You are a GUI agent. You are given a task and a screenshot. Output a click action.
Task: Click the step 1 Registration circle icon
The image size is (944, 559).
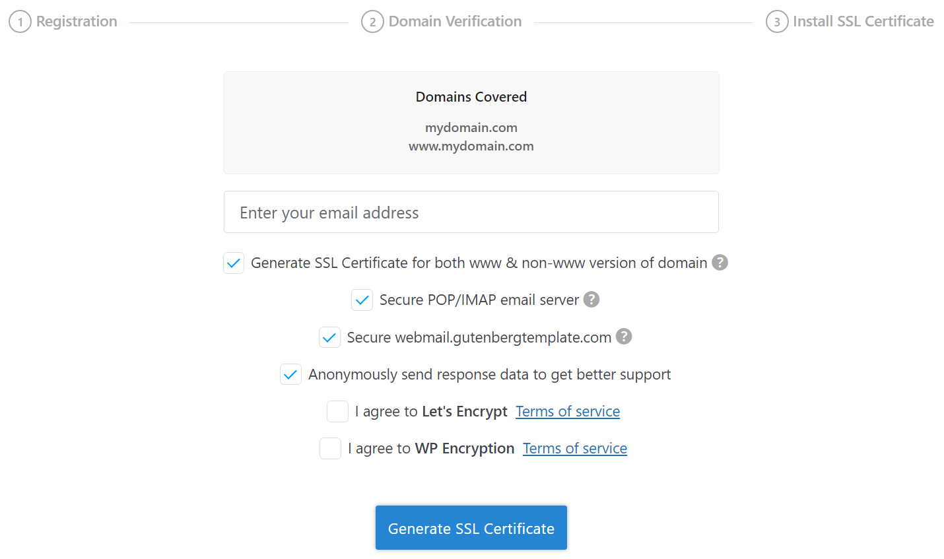click(x=20, y=21)
